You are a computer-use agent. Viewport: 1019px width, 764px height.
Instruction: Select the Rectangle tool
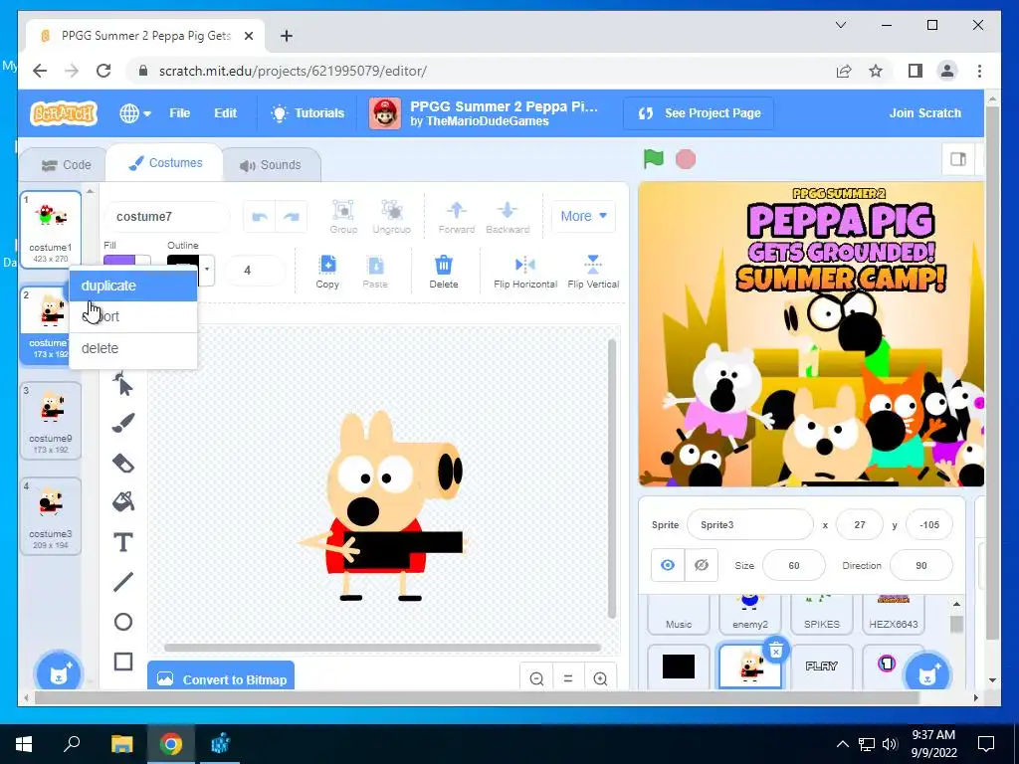(122, 662)
